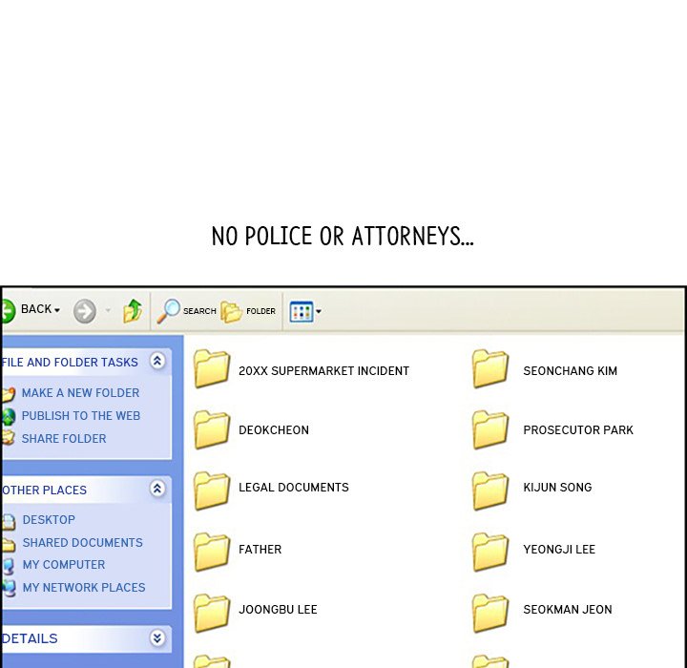Click the grey Forward arrow button
The width and height of the screenshot is (687, 668).
pos(85,311)
